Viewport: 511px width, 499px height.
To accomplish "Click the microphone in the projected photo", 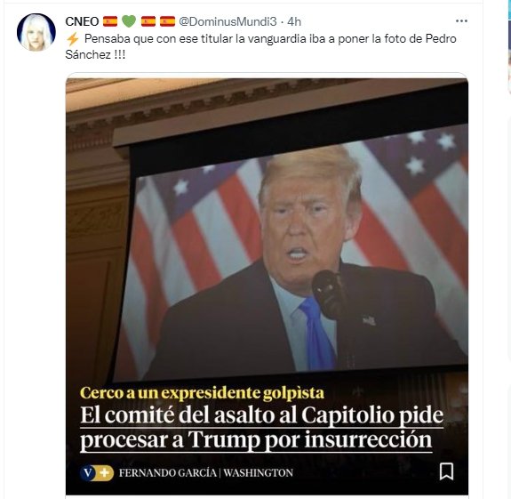I will 328,294.
